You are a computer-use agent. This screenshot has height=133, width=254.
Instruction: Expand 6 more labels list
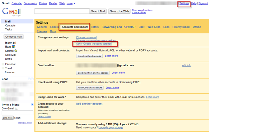10,72
